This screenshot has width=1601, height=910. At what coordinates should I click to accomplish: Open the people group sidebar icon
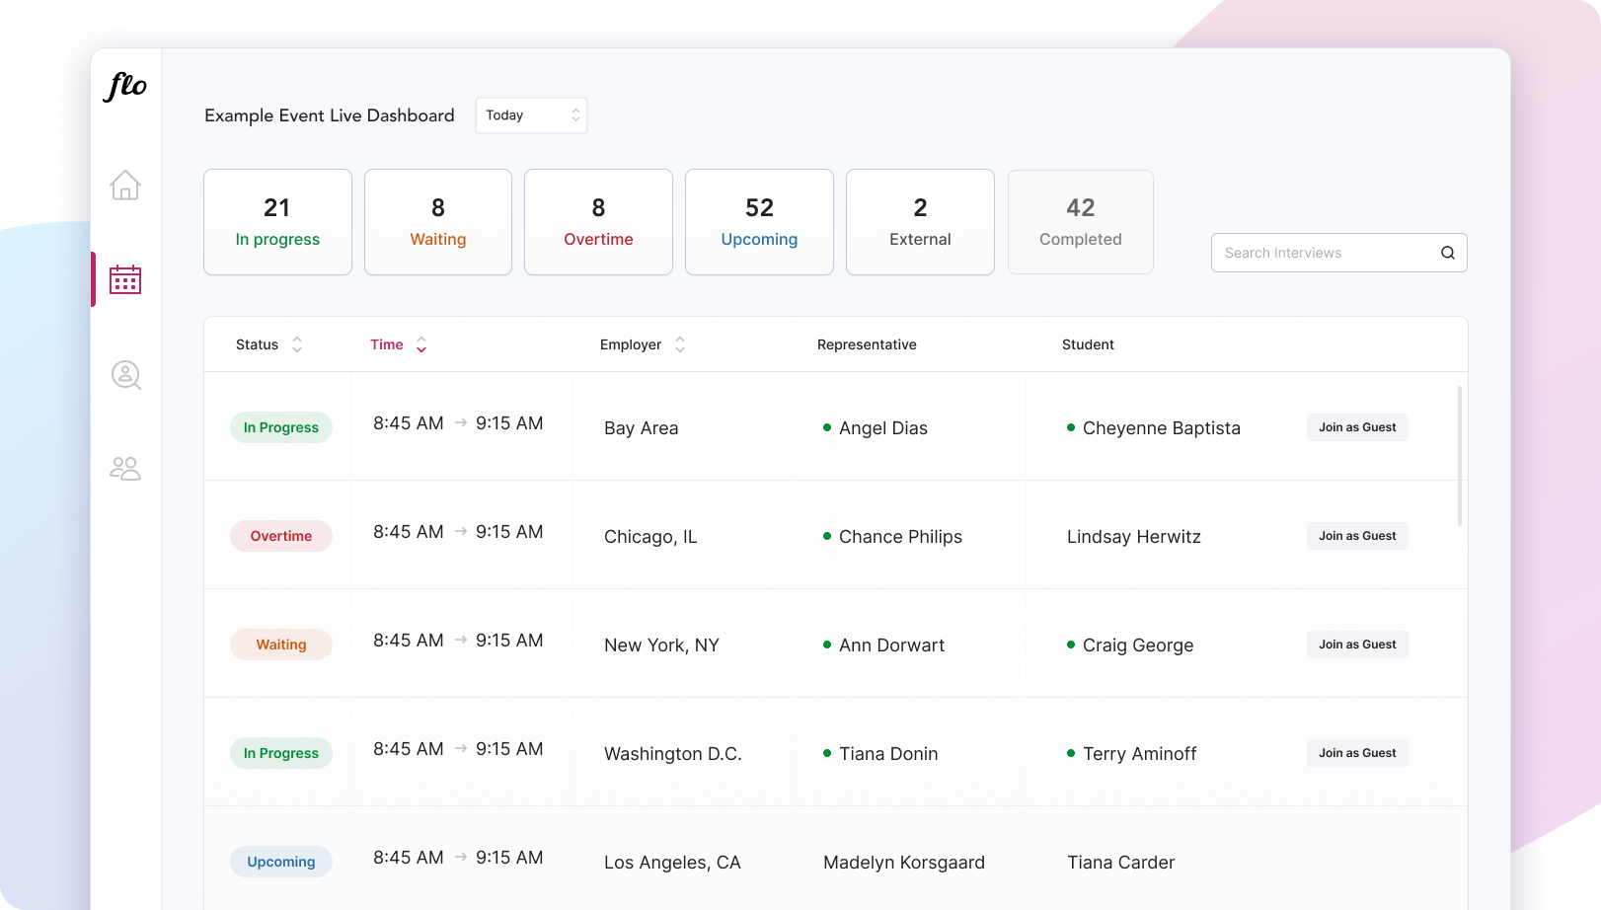tap(125, 468)
